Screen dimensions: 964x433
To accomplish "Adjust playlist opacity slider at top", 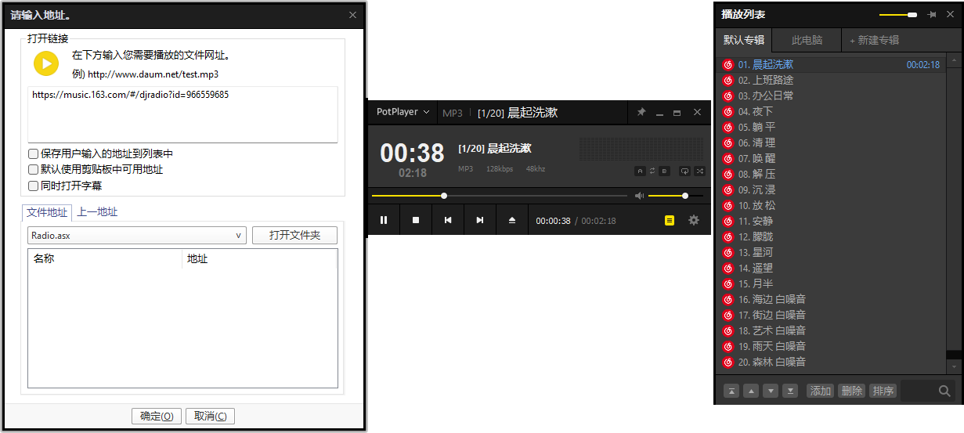I will pyautogui.click(x=898, y=15).
